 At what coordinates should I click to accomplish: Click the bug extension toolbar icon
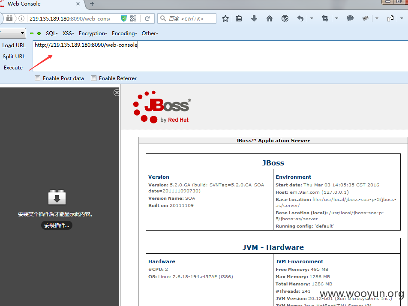point(366,18)
